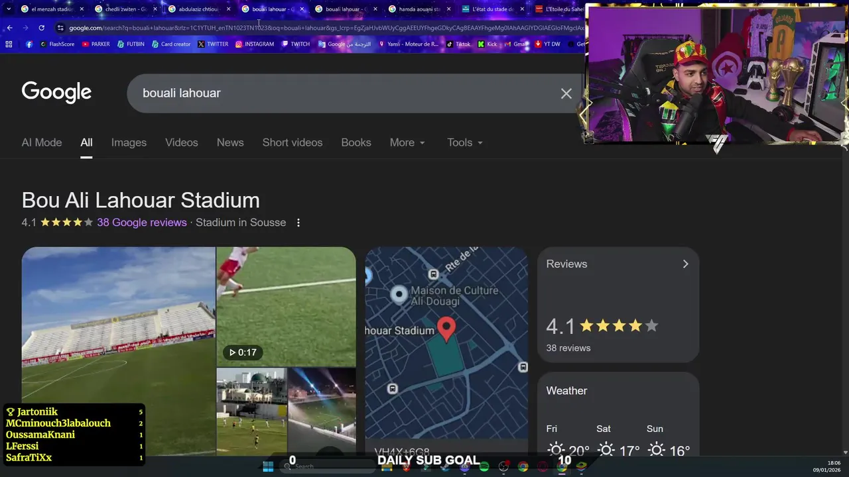Show Short videos results
The width and height of the screenshot is (849, 477).
click(x=293, y=142)
